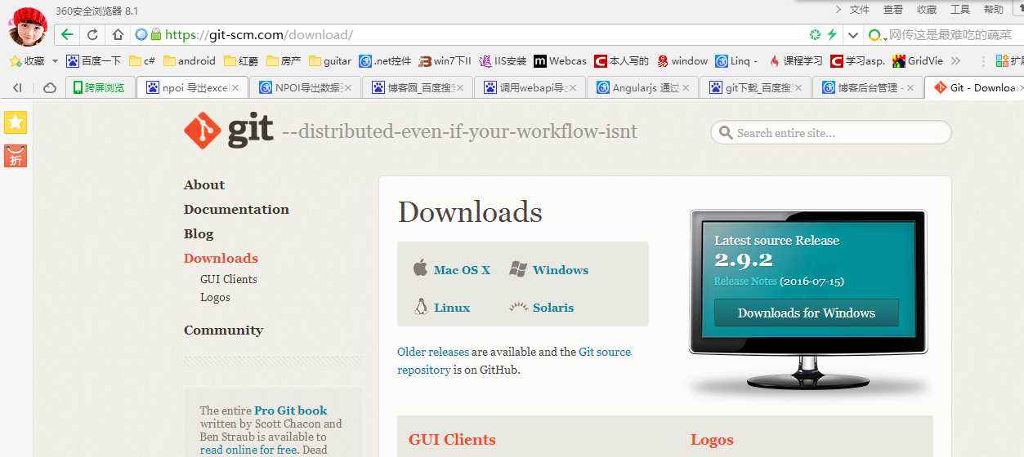
Task: Open the 本人写的 bookmark
Action: click(622, 60)
